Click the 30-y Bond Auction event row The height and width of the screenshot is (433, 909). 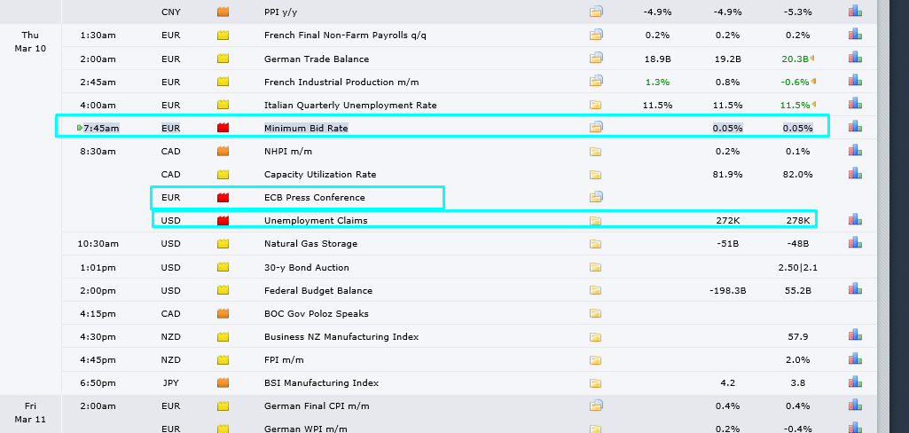pos(306,267)
